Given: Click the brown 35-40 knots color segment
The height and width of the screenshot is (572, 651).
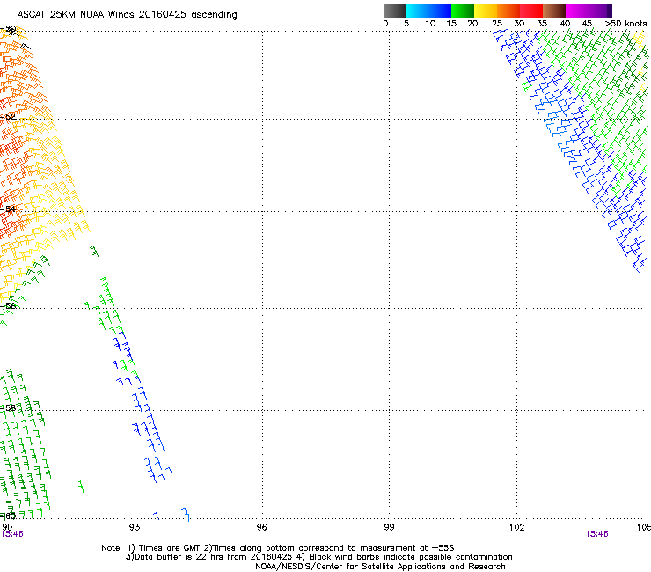Looking at the screenshot, I should [554, 11].
